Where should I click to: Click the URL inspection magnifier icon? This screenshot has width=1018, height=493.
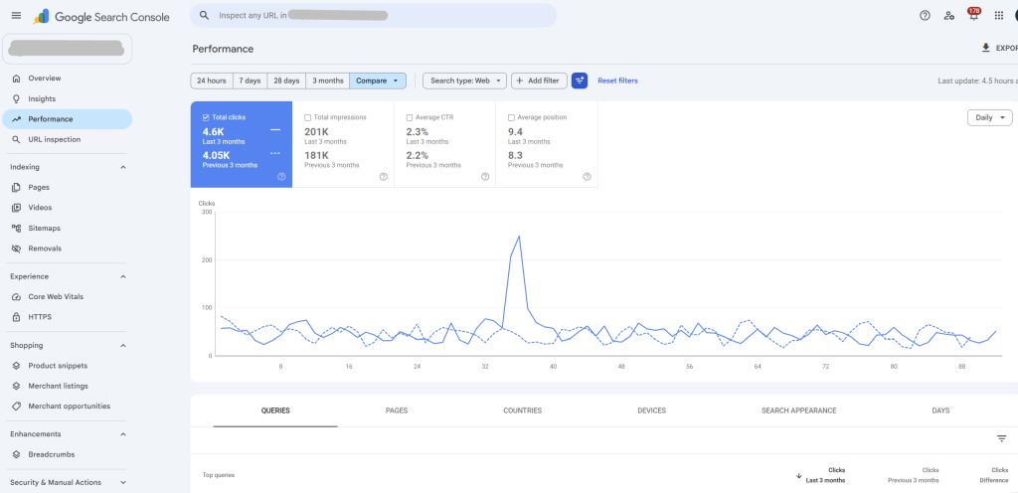(16, 139)
